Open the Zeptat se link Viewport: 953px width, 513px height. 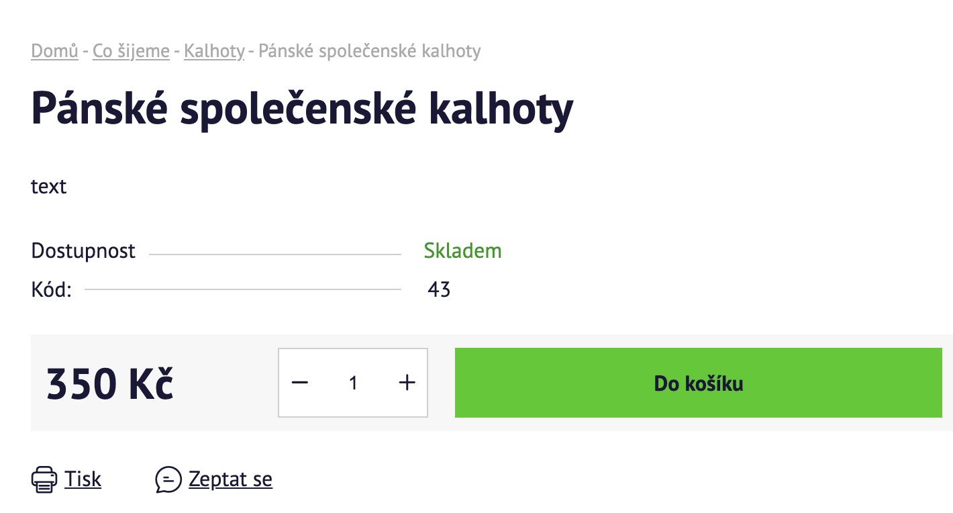pos(231,479)
